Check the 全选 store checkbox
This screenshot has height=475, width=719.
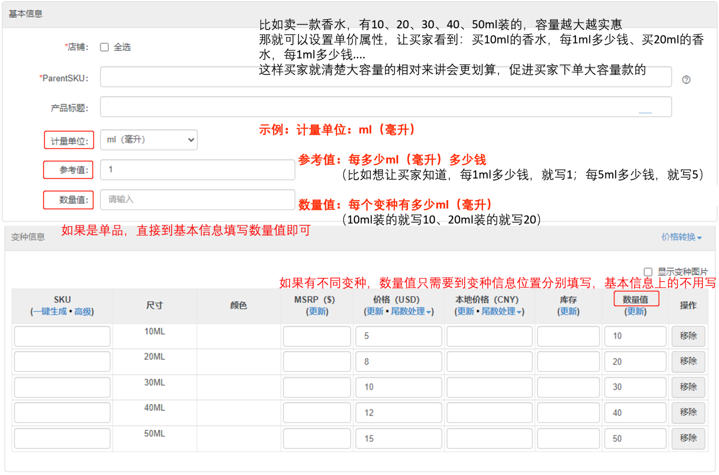click(x=105, y=47)
